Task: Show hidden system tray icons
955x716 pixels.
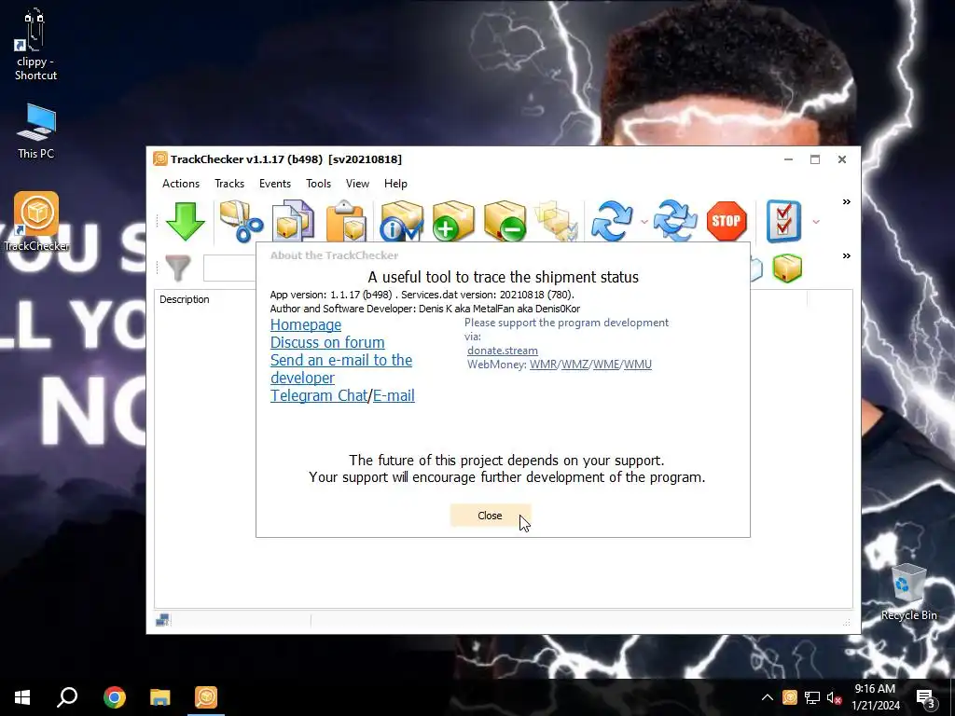Action: [768, 697]
